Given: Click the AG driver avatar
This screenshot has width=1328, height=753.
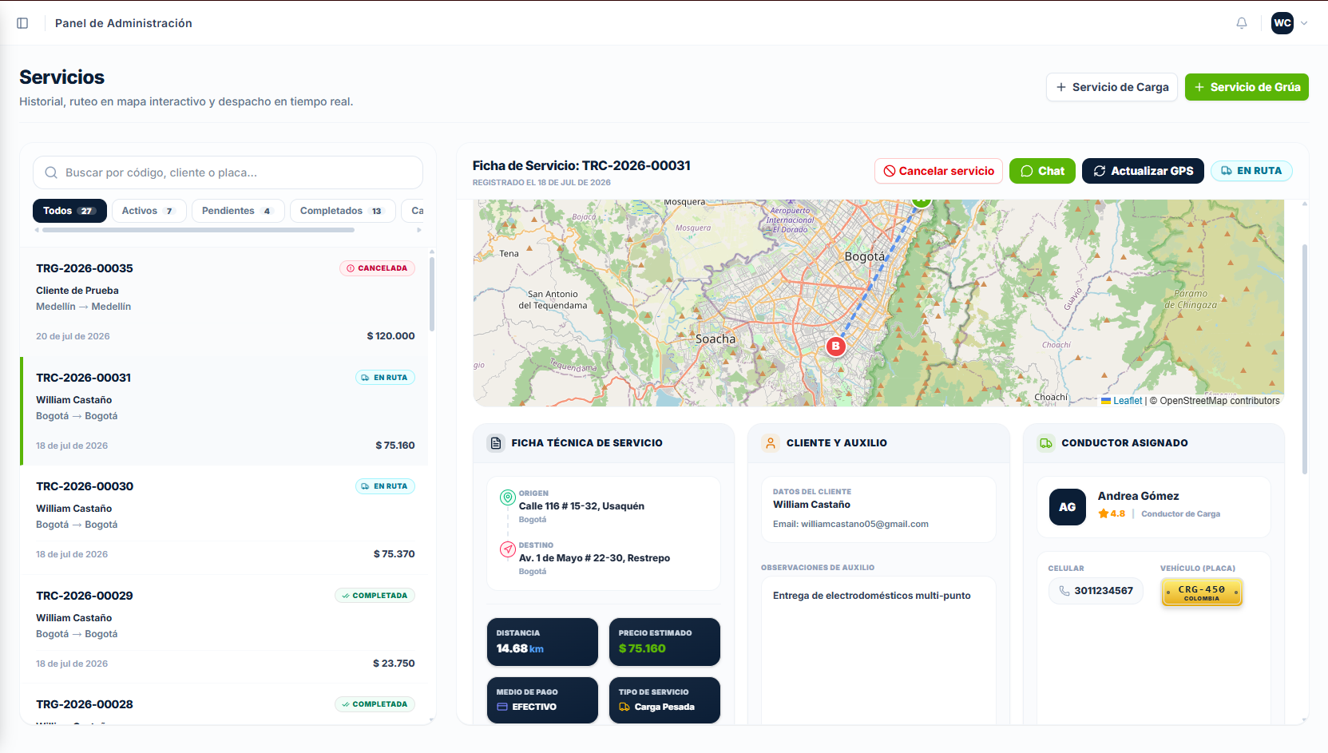Looking at the screenshot, I should click(x=1068, y=507).
